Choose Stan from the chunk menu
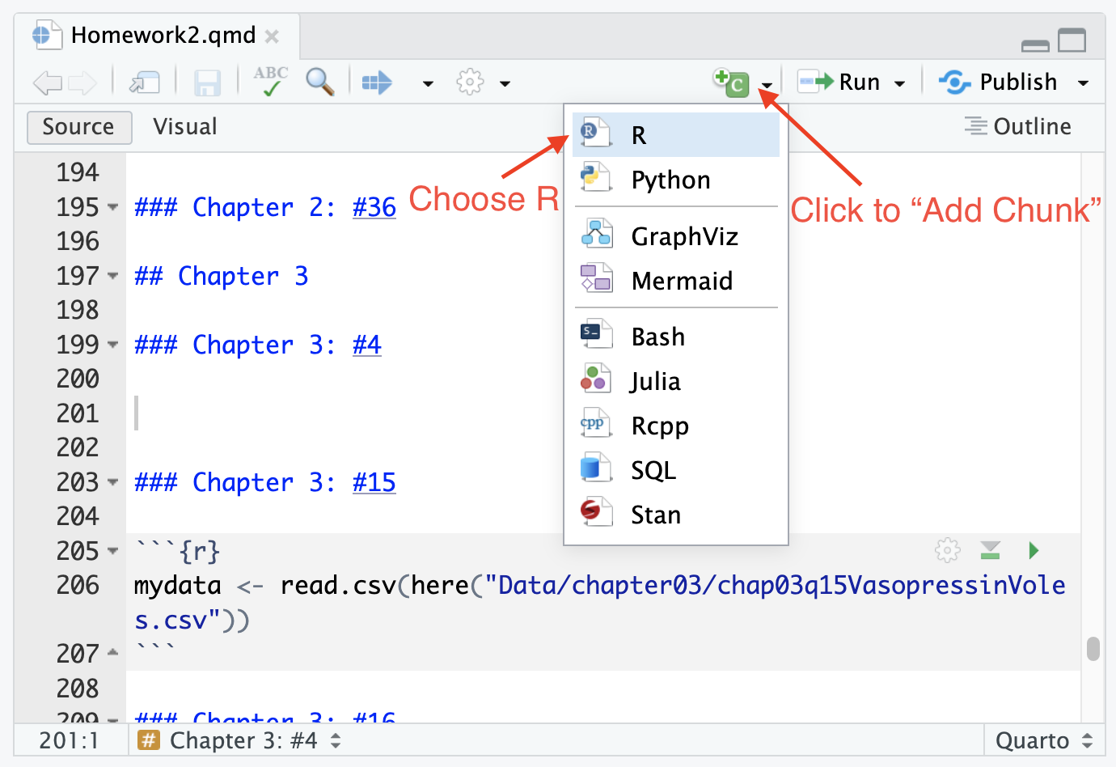 [x=675, y=514]
